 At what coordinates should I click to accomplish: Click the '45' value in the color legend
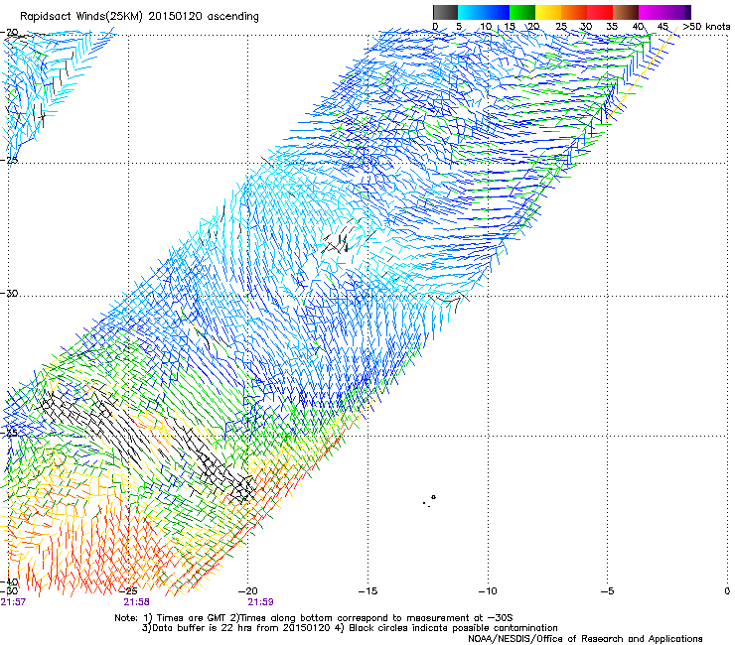[662, 26]
